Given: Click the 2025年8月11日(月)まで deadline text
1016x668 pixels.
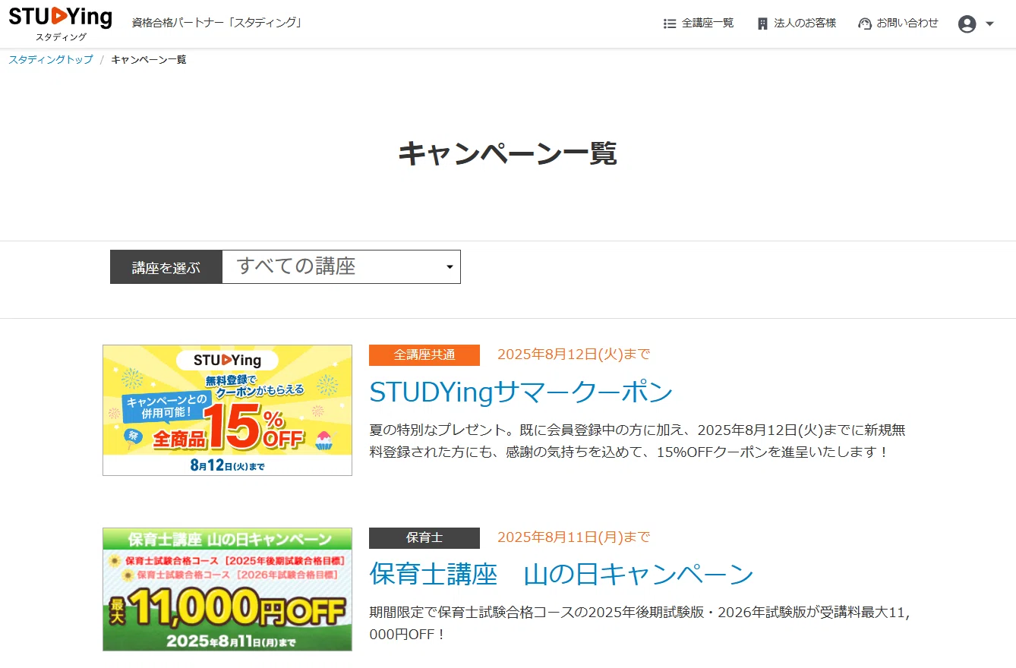Looking at the screenshot, I should point(574,537).
